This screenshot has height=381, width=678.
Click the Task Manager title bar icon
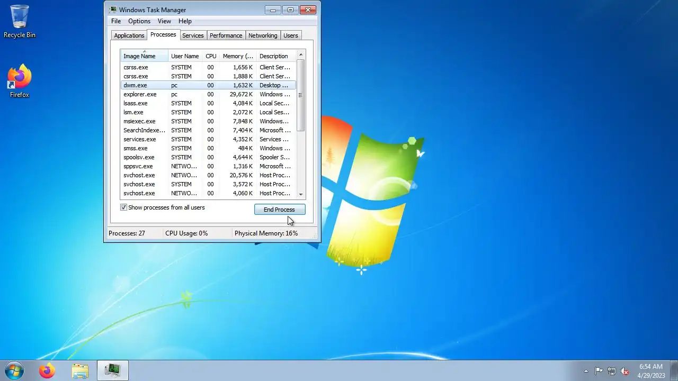point(113,10)
